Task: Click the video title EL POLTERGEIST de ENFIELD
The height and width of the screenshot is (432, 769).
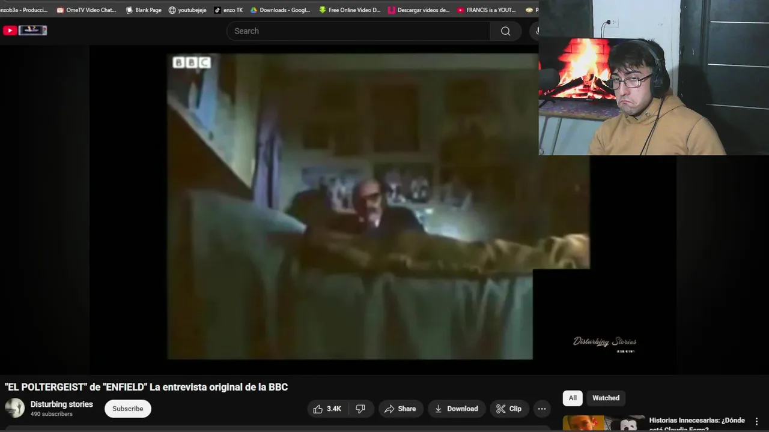Action: click(147, 387)
